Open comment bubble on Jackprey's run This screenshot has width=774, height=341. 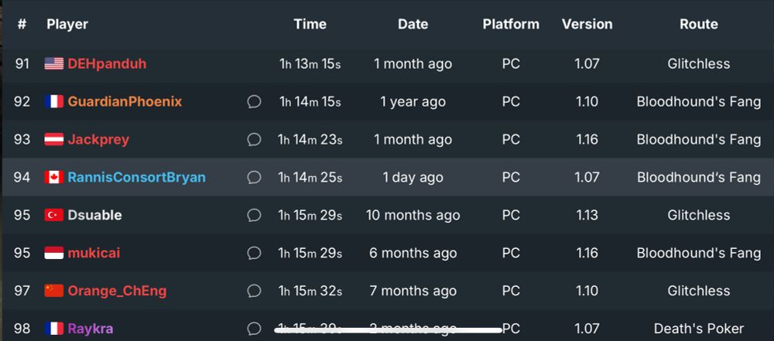pos(254,140)
